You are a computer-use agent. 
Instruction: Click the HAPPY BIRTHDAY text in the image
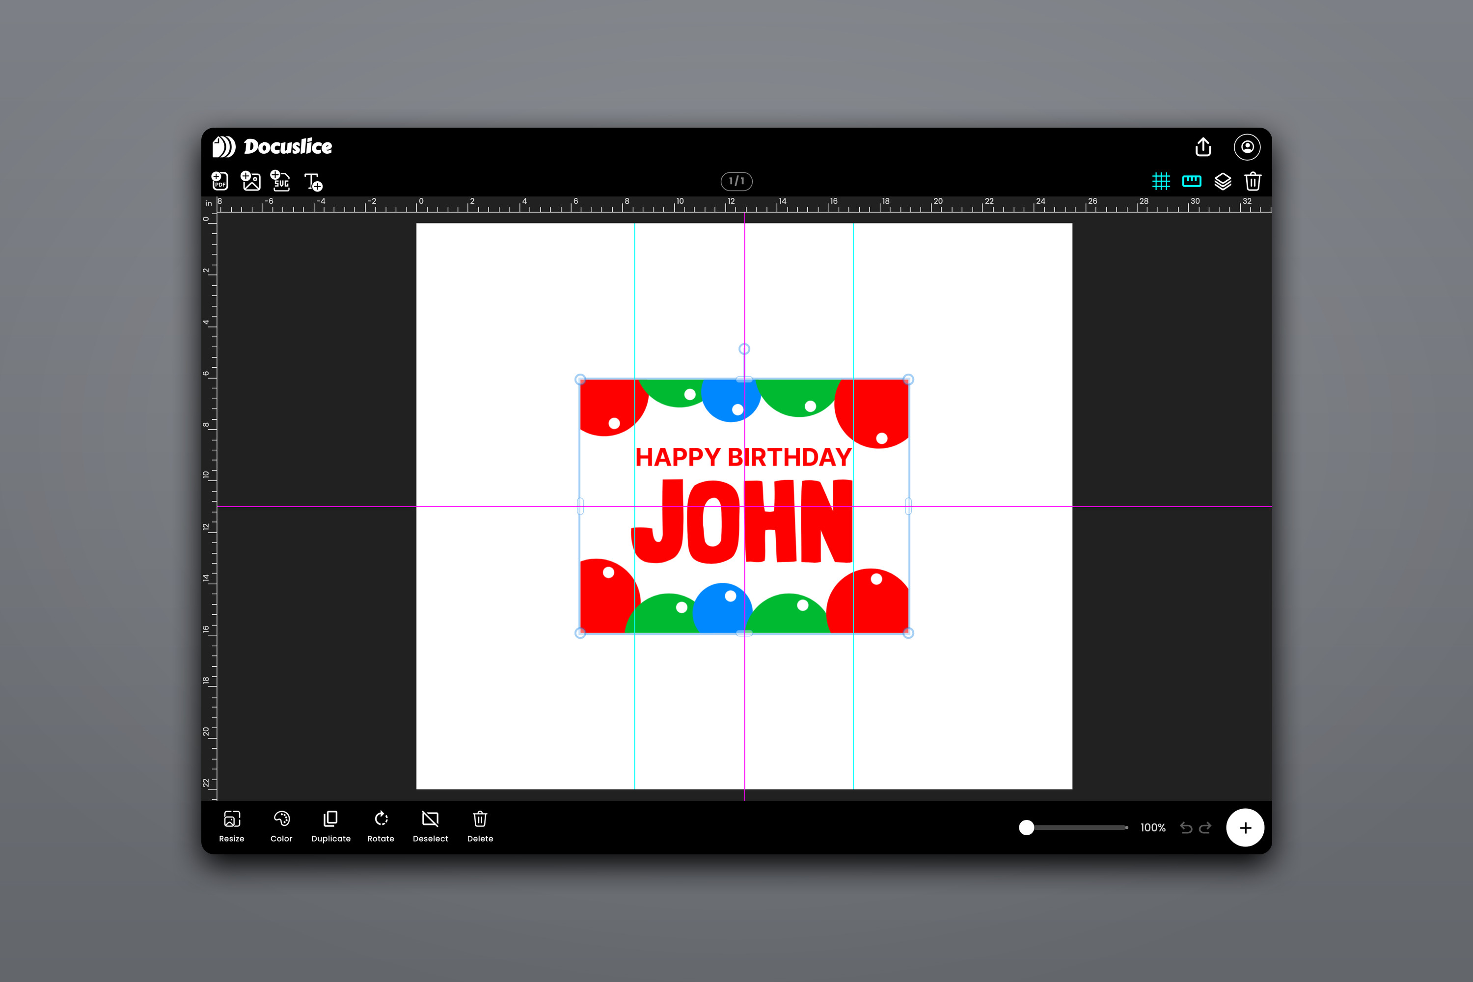click(743, 457)
